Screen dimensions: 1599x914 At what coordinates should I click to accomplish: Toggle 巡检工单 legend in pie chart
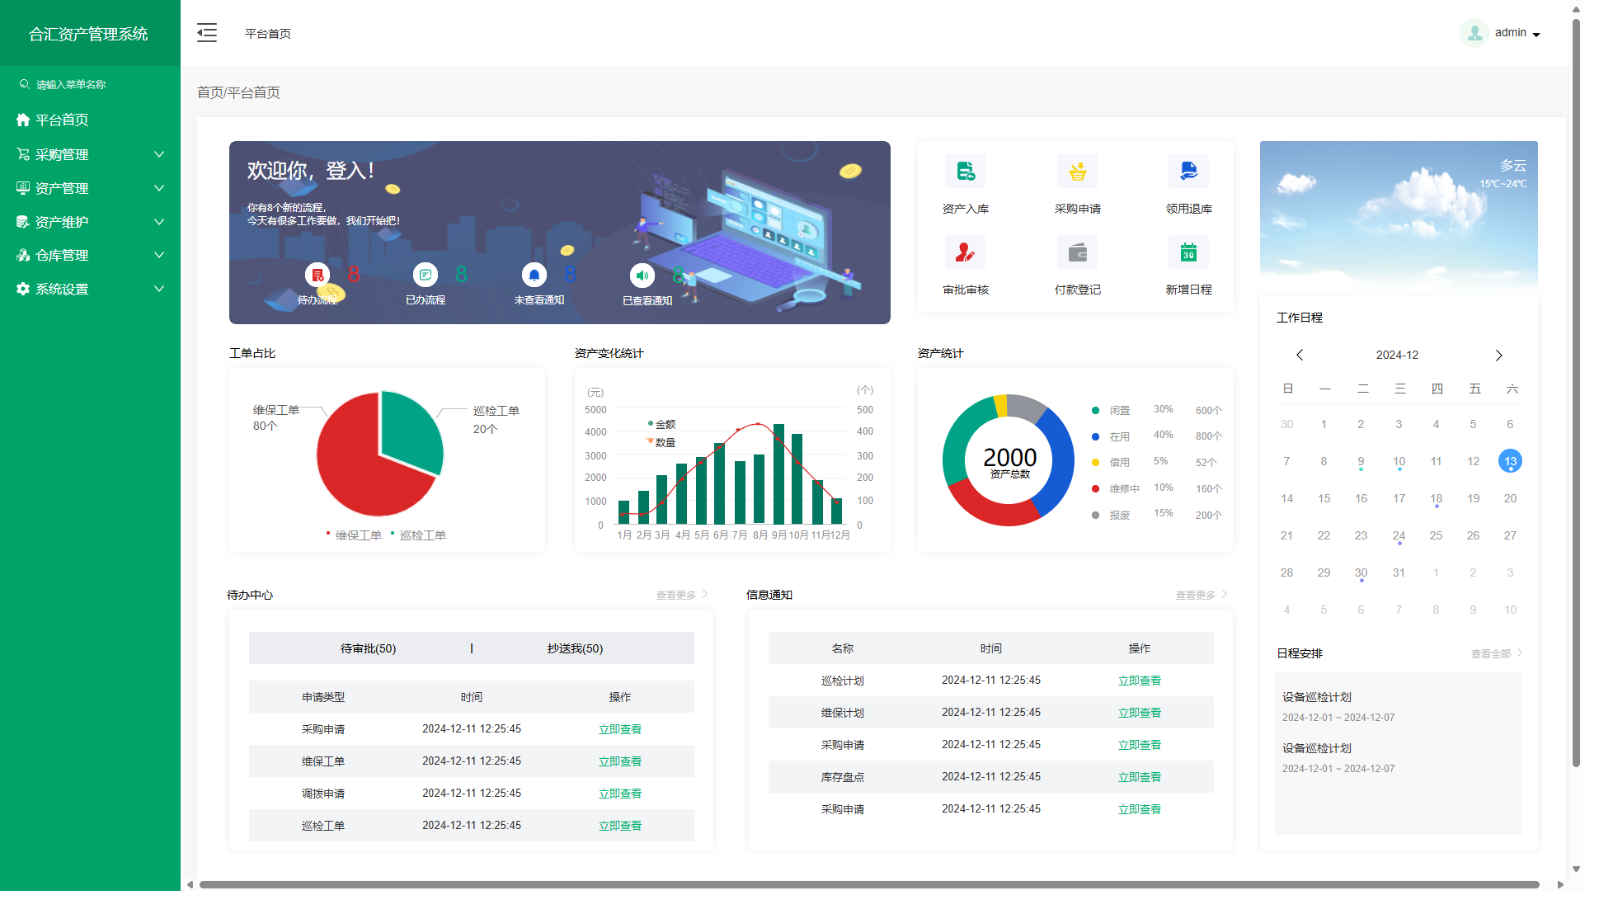pyautogui.click(x=421, y=535)
